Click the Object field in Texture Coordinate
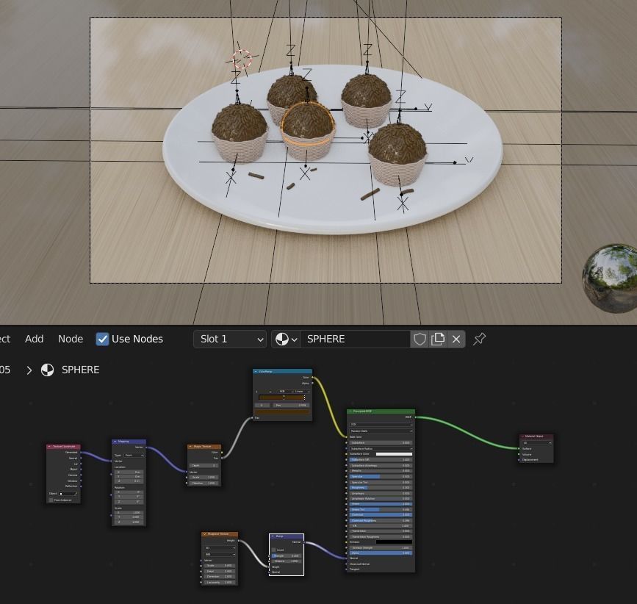 point(68,494)
